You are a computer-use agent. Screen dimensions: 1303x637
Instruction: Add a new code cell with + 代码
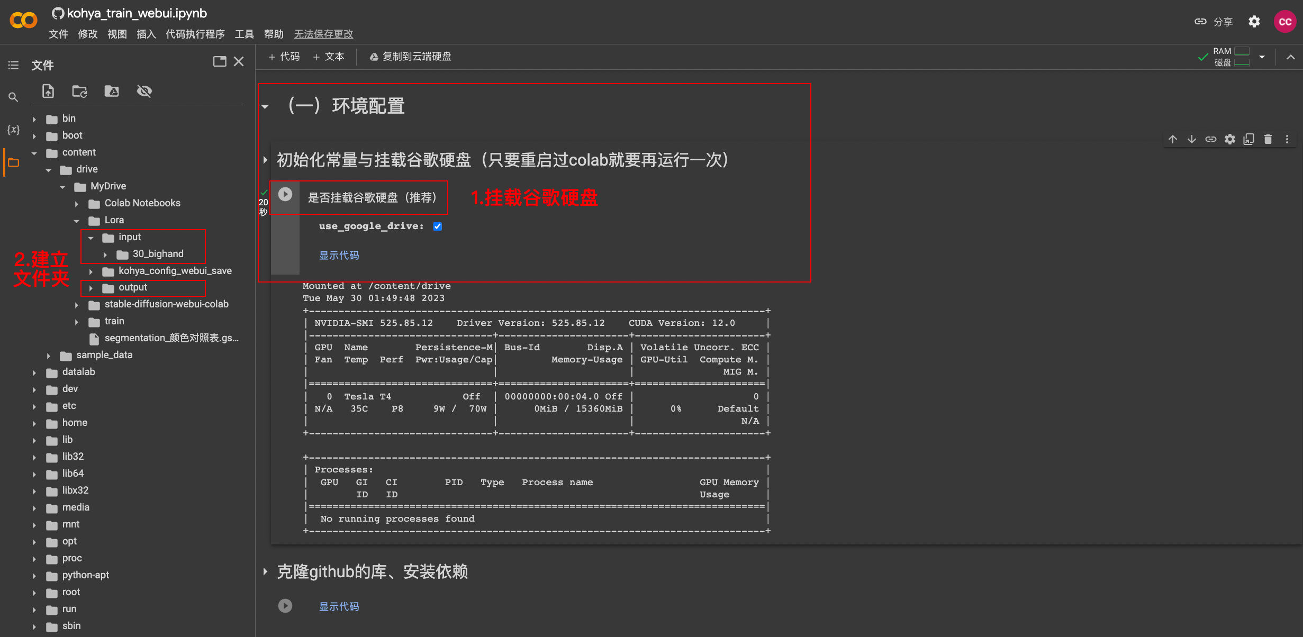coord(284,57)
